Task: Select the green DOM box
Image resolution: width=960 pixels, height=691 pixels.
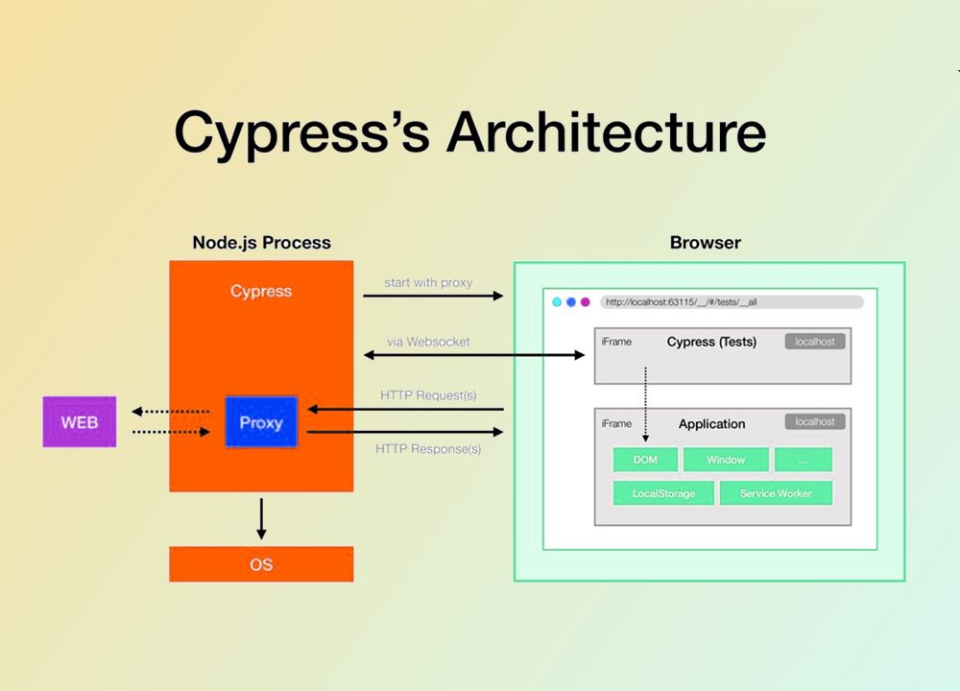Action: click(645, 460)
